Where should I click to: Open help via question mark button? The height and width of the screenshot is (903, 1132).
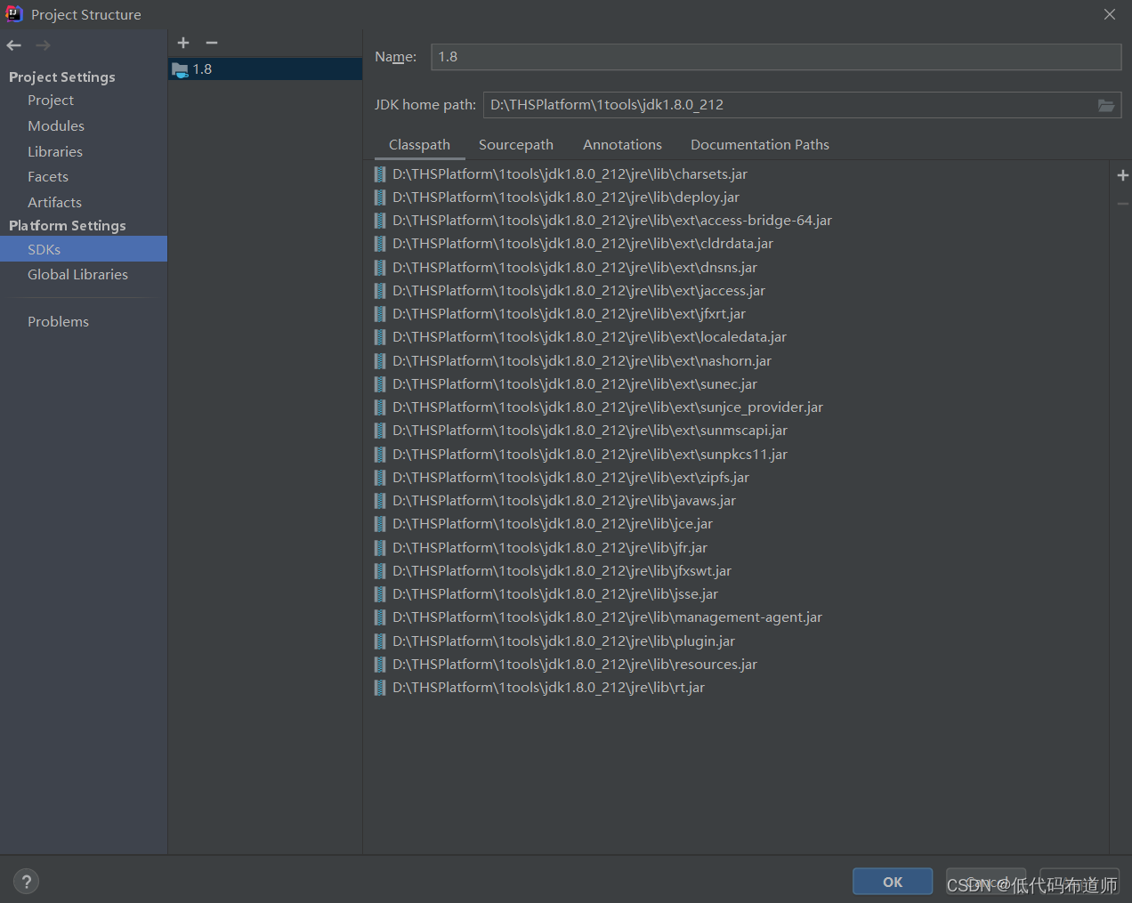tap(27, 882)
